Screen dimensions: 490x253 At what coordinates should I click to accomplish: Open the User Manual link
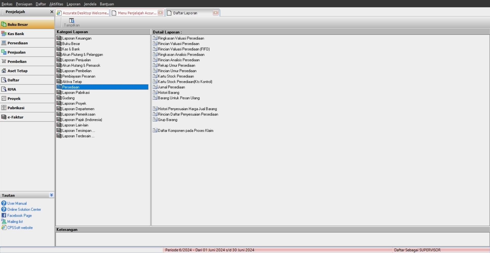pos(17,203)
